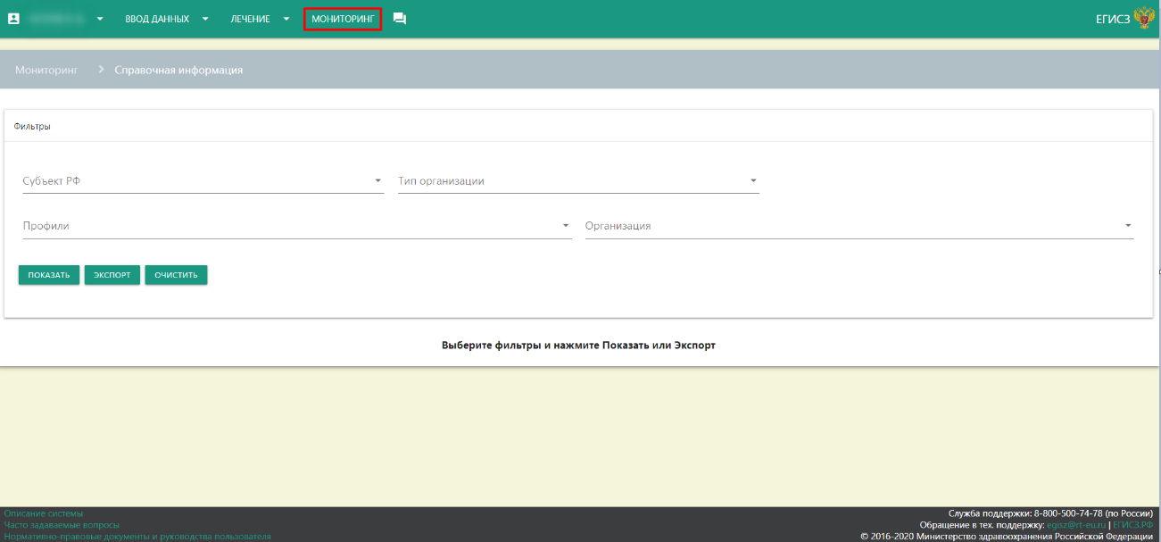Expand ВВОД ДАННЫХ dropdown arrow
The image size is (1161, 542).
[x=205, y=19]
